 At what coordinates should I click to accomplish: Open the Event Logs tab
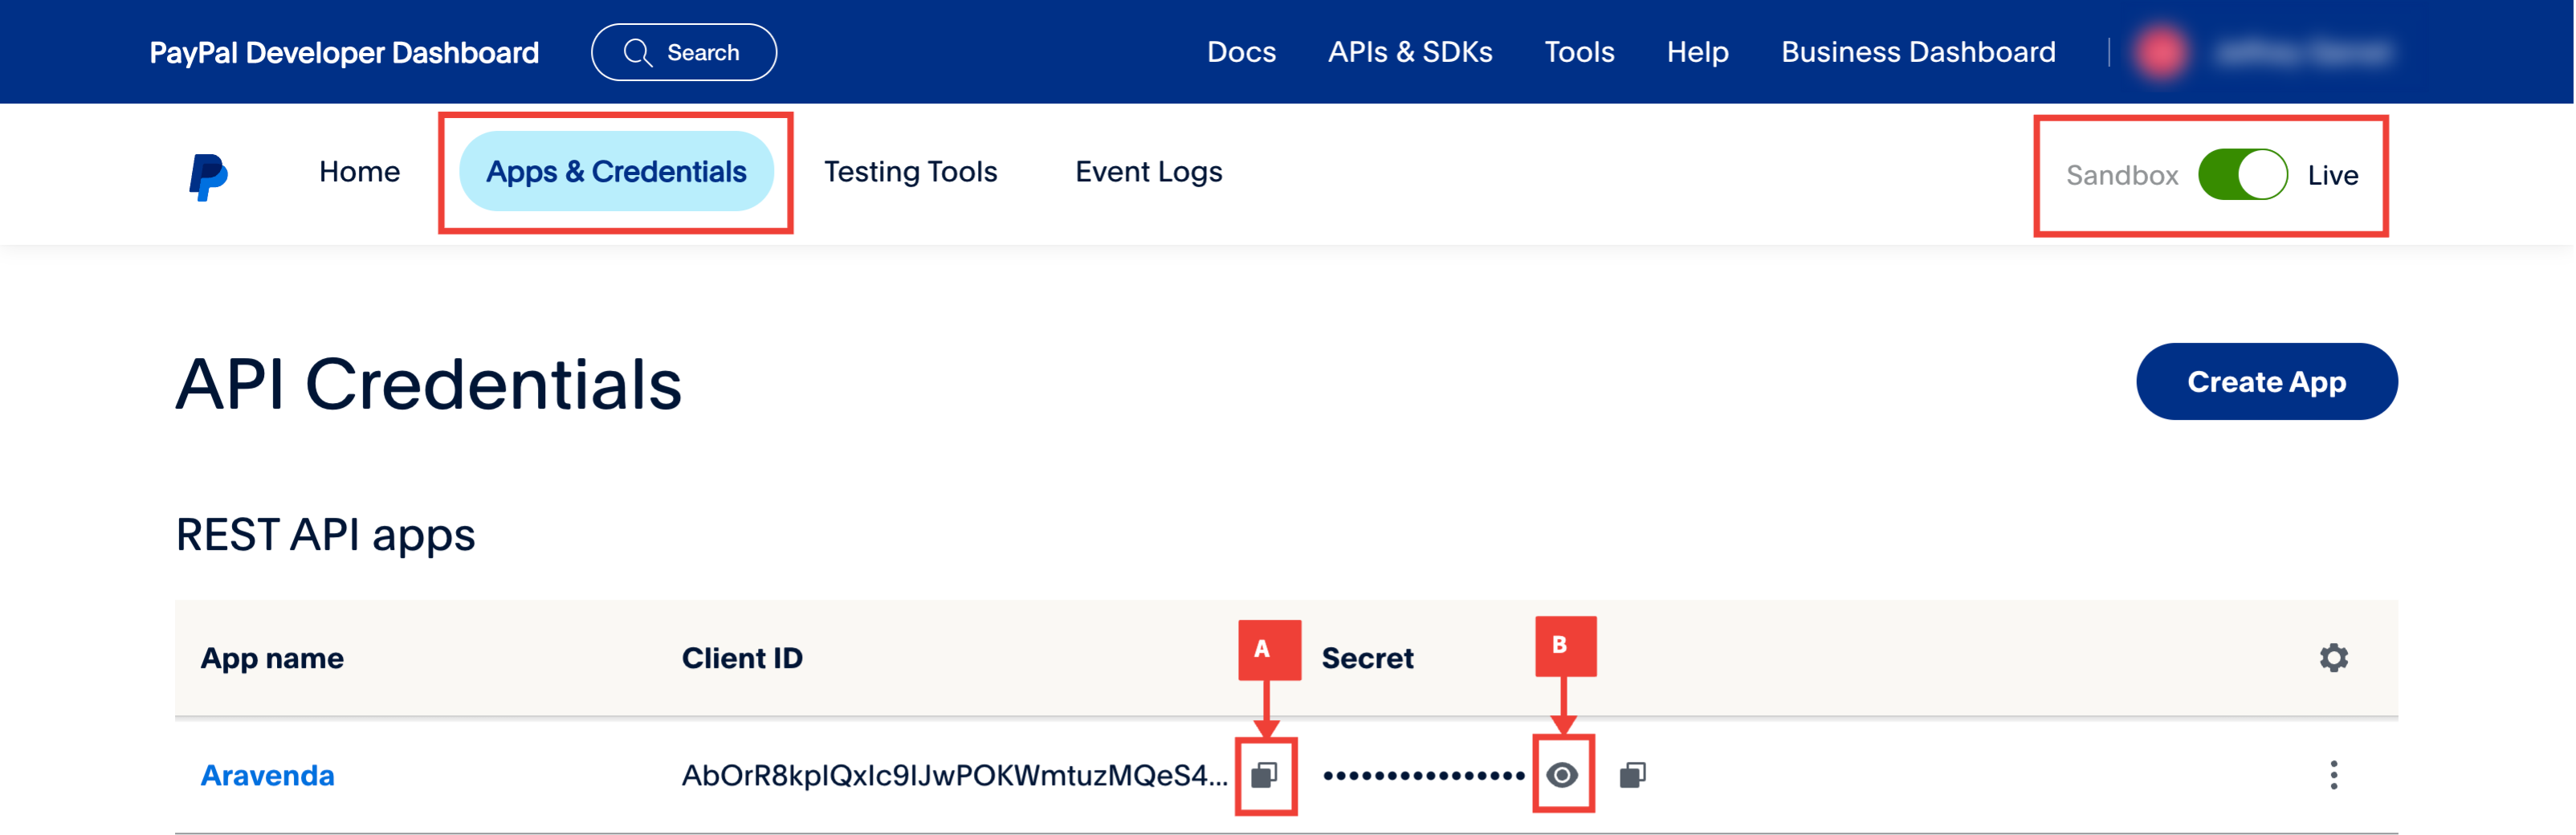[1148, 172]
